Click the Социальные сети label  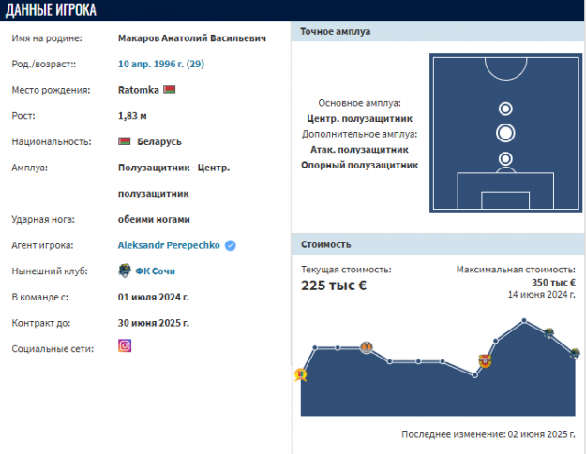click(53, 349)
